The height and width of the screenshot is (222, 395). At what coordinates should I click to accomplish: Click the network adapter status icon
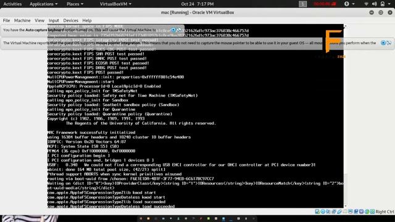point(334,212)
